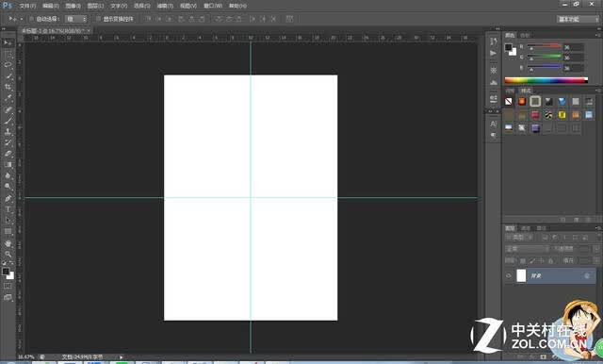Screen dimensions: 603x364
Task: Select the Clone Stamp tool
Action: (x=8, y=132)
